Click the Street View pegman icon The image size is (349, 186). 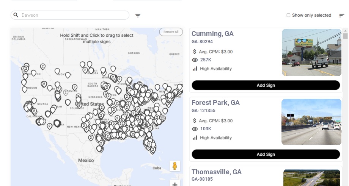[175, 166]
